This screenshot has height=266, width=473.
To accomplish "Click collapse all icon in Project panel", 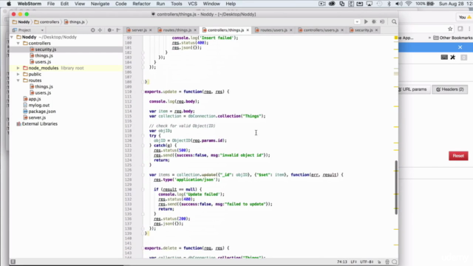I will point(101,30).
